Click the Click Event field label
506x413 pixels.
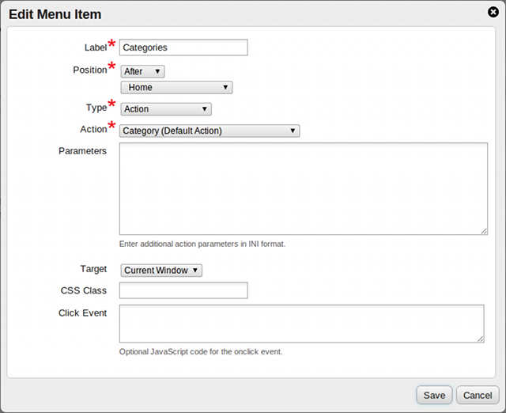point(82,313)
